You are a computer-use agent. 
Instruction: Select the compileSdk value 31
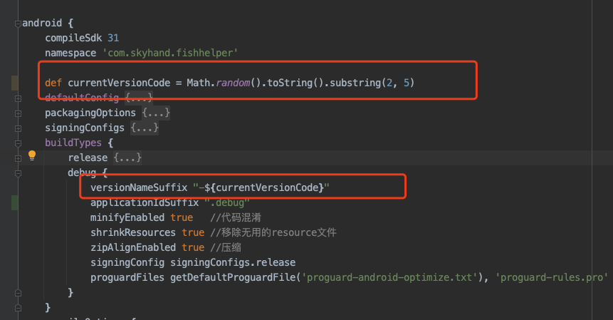[x=113, y=38]
